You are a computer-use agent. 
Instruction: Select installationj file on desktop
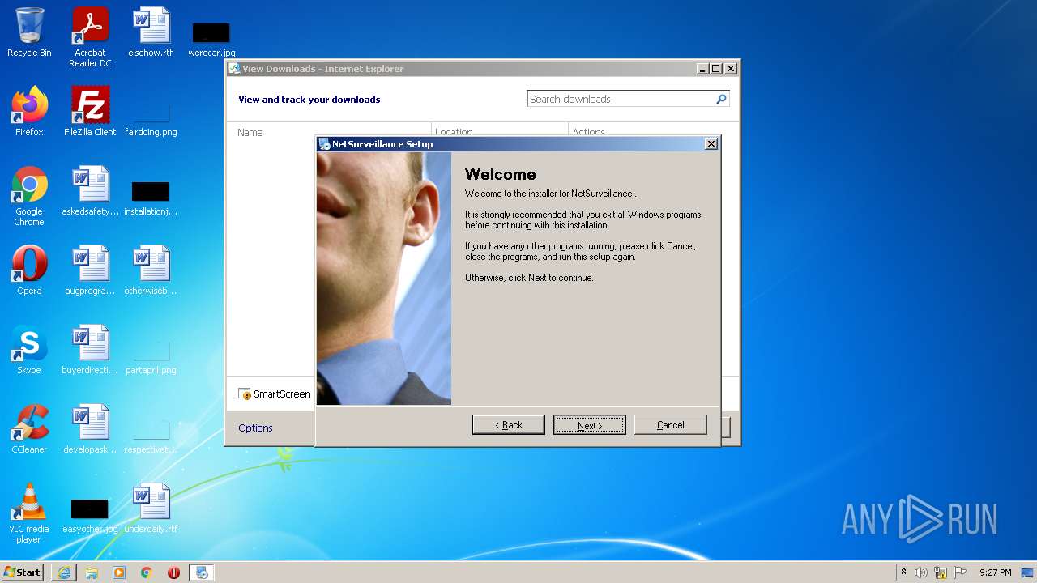[151, 198]
